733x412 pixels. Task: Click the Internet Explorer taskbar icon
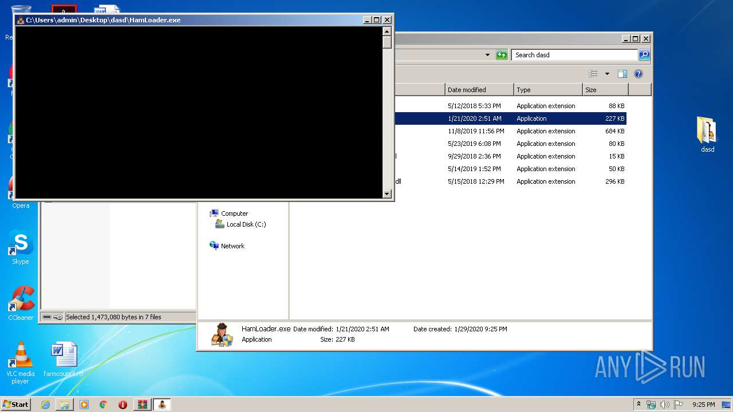point(45,405)
